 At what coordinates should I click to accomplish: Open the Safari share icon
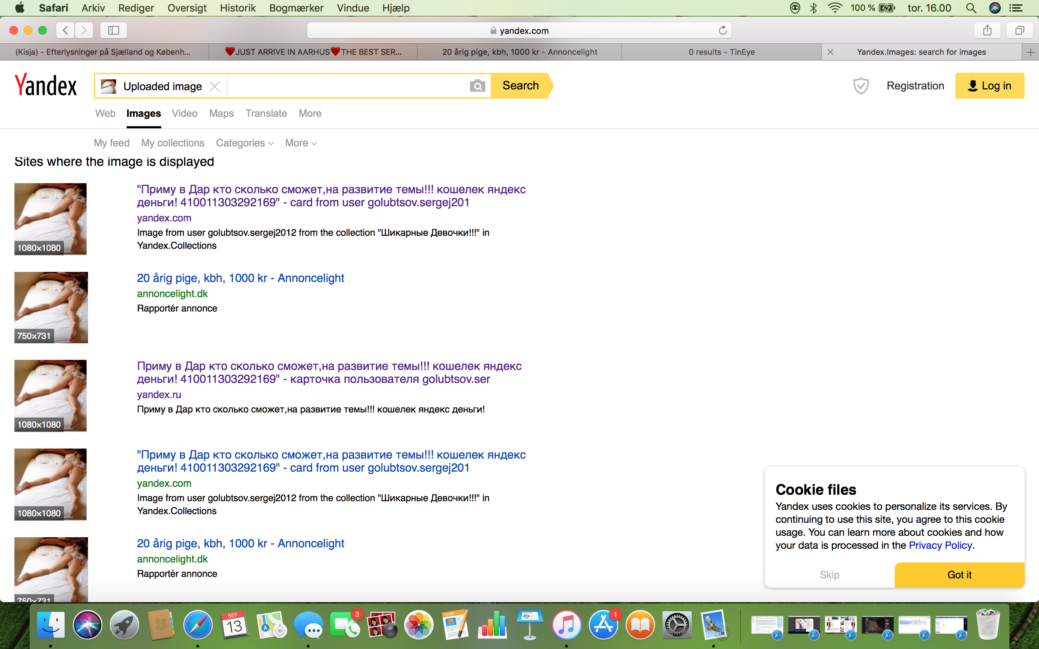tap(987, 30)
